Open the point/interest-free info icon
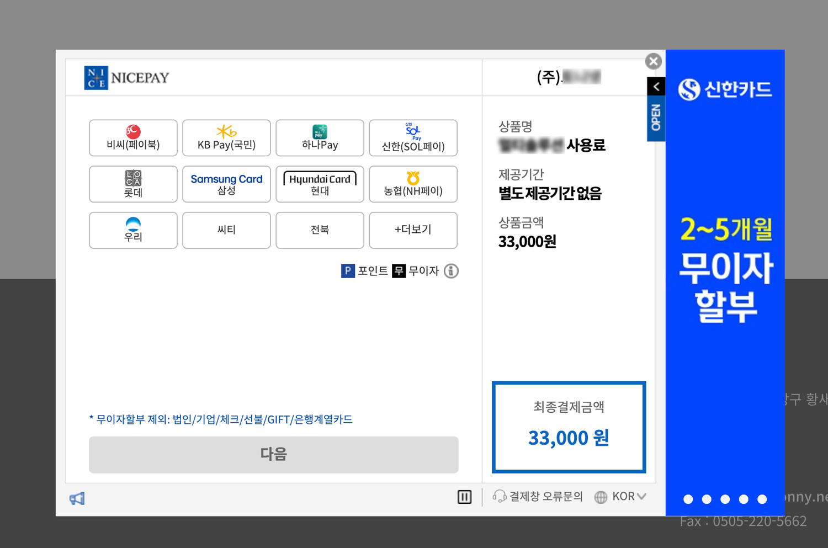The width and height of the screenshot is (828, 548). tap(451, 271)
